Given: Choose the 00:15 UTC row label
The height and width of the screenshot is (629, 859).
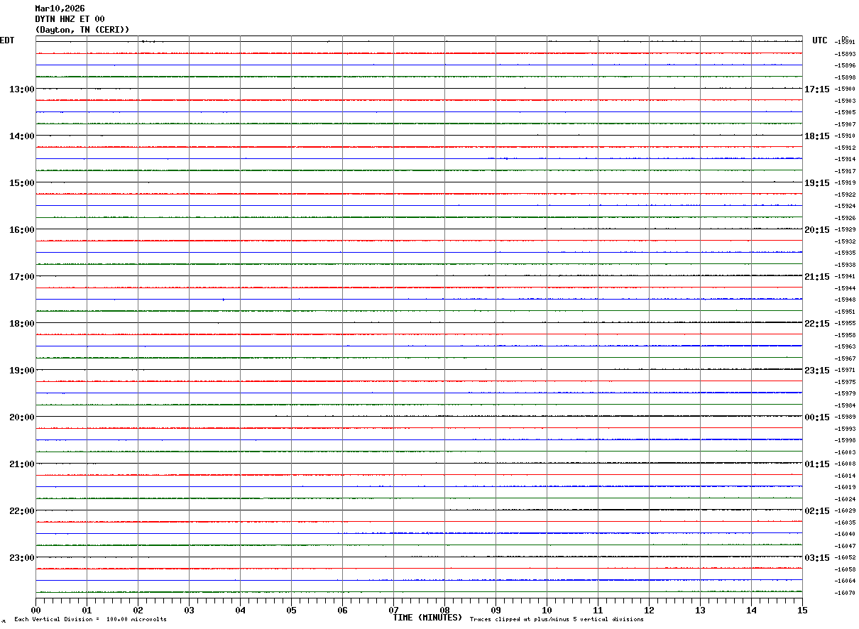Looking at the screenshot, I should point(817,417).
